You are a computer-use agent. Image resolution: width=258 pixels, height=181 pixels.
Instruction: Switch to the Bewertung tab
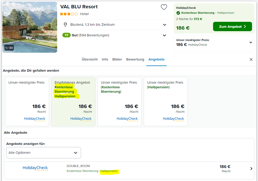(x=135, y=59)
